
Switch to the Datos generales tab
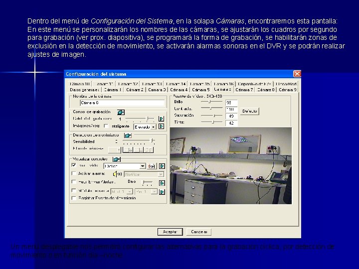tap(84, 90)
